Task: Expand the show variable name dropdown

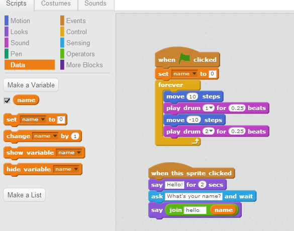Action: coord(69,153)
